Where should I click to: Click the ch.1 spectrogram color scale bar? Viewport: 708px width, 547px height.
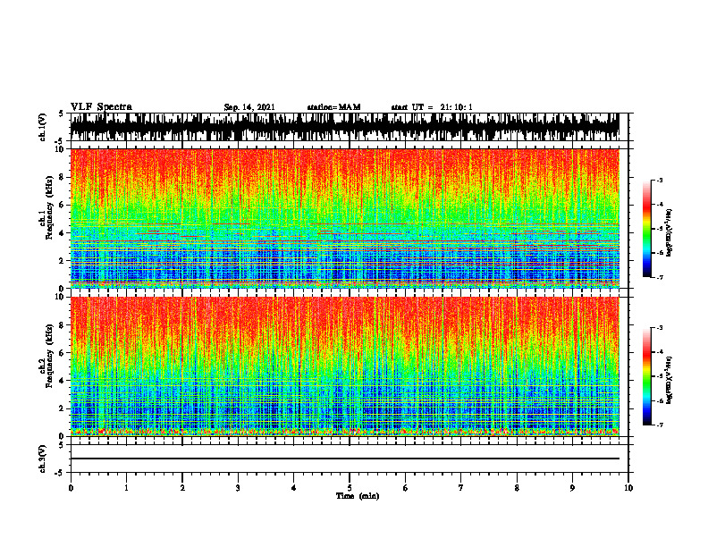tap(646, 229)
